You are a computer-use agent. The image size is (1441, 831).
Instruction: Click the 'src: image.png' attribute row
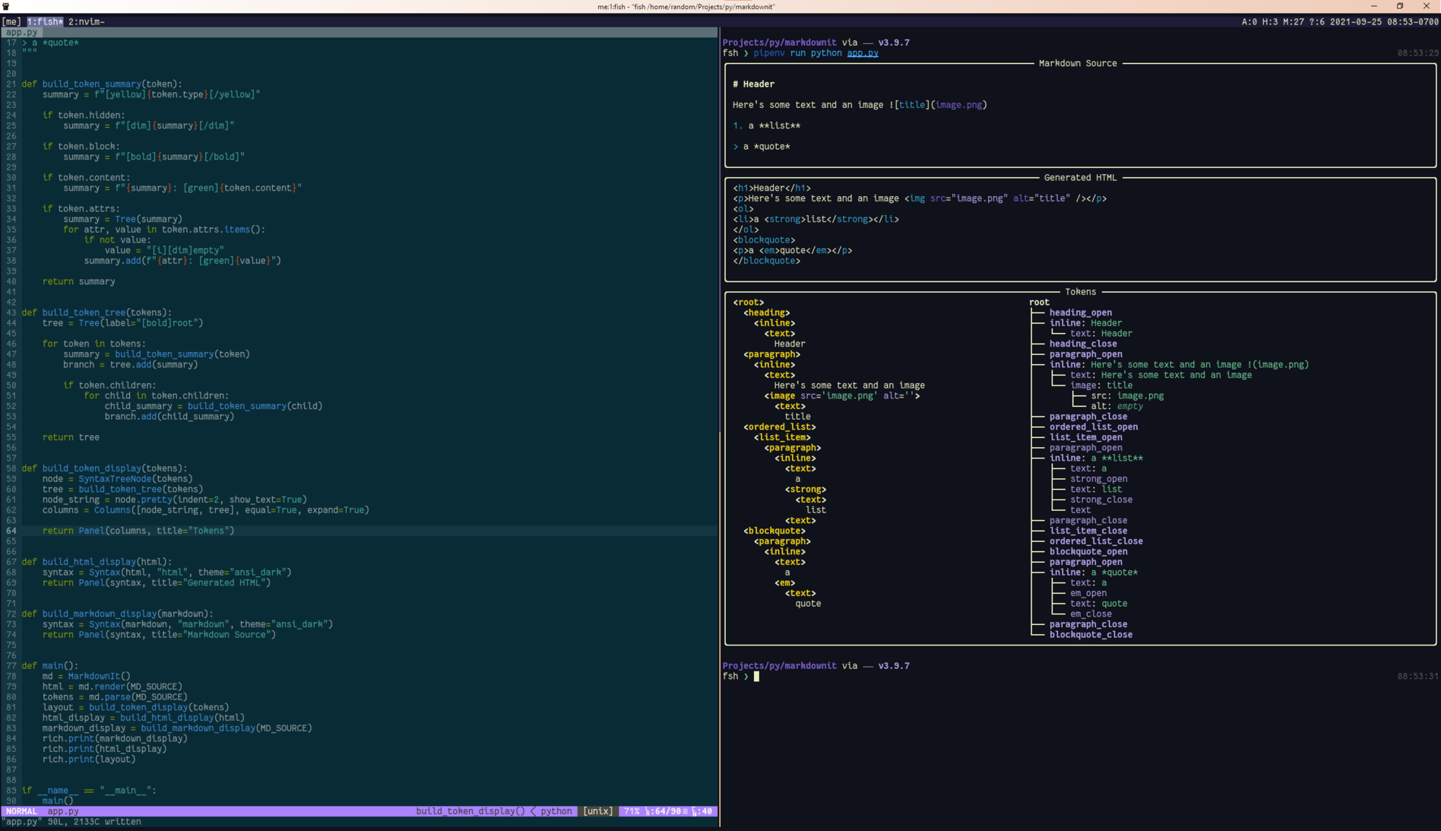tap(1127, 395)
